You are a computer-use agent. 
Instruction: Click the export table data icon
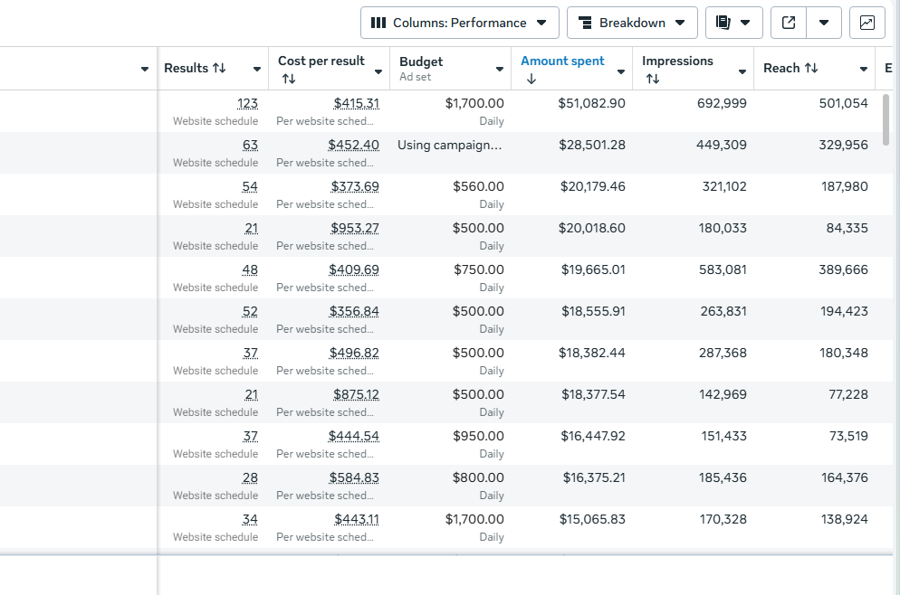[x=789, y=23]
